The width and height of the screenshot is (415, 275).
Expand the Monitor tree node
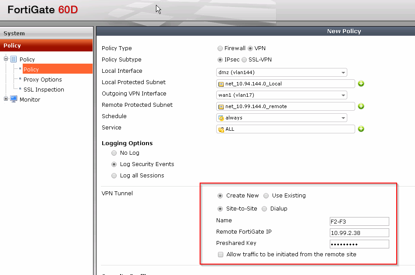[6, 99]
